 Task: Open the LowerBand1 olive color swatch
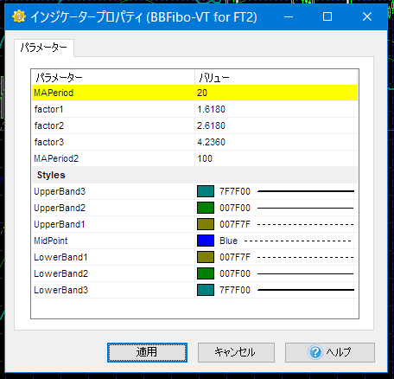coord(206,257)
